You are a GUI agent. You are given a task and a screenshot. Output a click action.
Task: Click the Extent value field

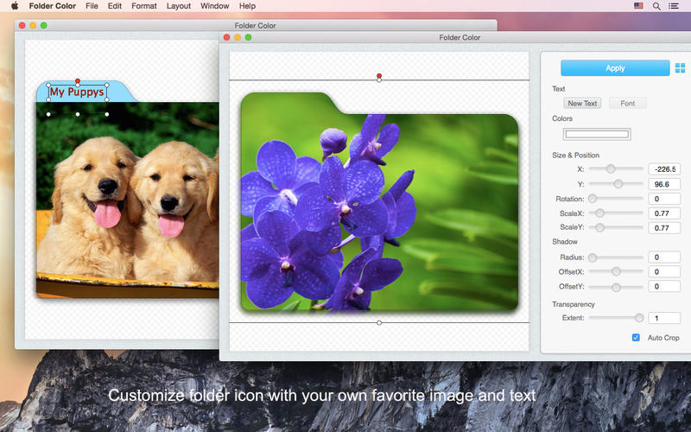pyautogui.click(x=664, y=318)
